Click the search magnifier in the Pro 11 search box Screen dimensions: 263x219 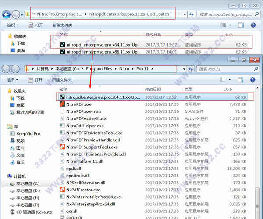click(x=256, y=69)
